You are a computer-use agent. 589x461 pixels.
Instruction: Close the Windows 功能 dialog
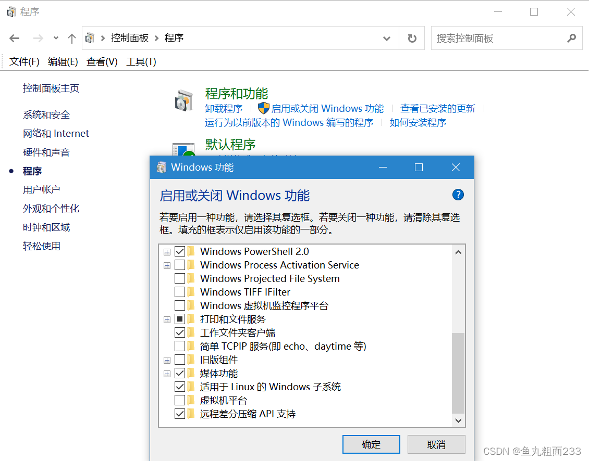456,168
